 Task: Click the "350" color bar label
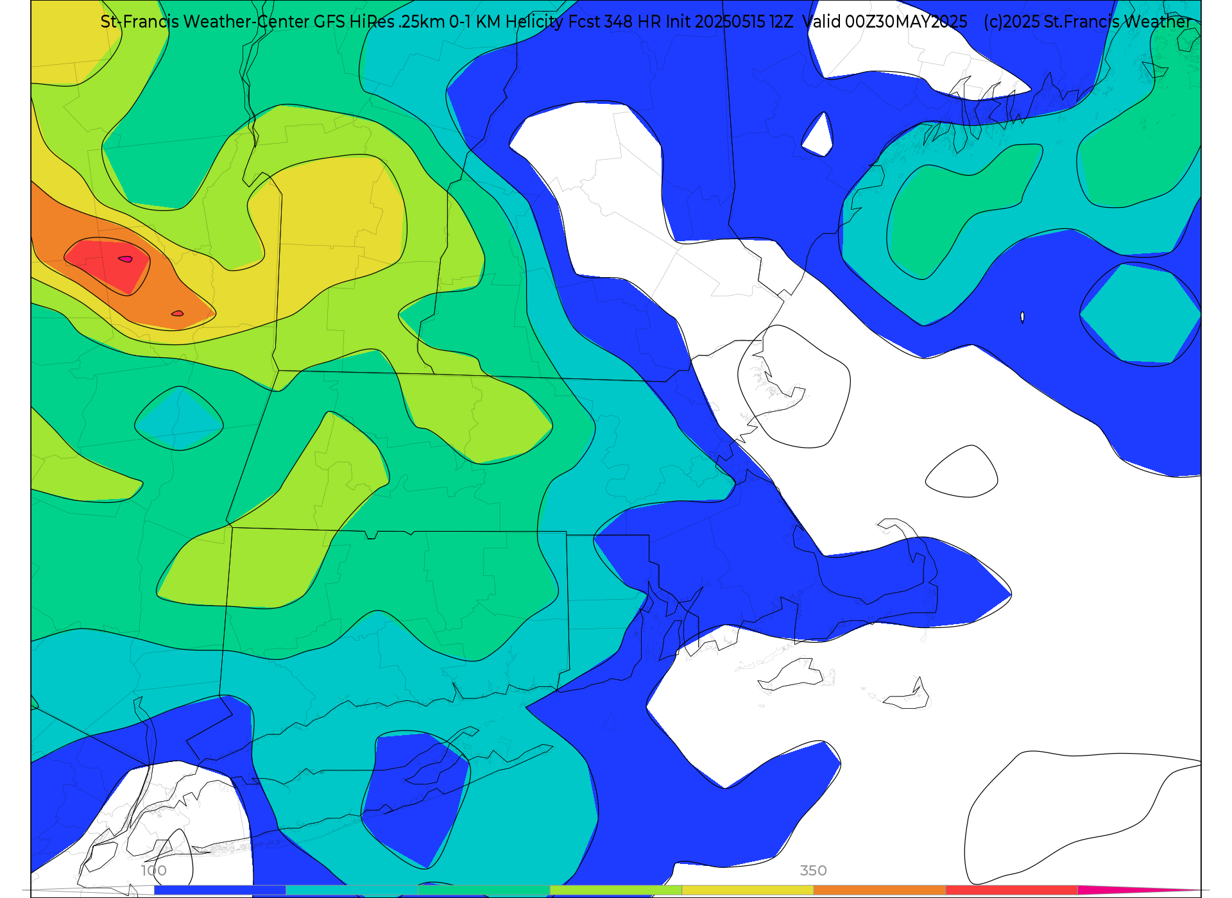coord(813,870)
